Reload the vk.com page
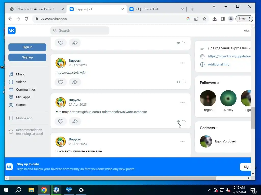The width and height of the screenshot is (261, 195). coord(27,19)
